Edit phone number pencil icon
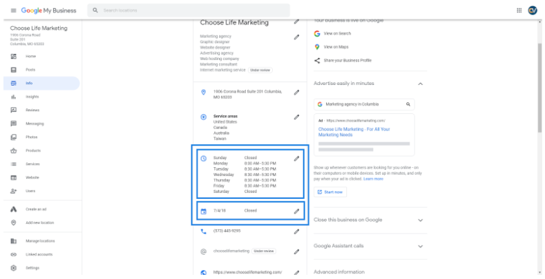545x279 pixels. [296, 231]
